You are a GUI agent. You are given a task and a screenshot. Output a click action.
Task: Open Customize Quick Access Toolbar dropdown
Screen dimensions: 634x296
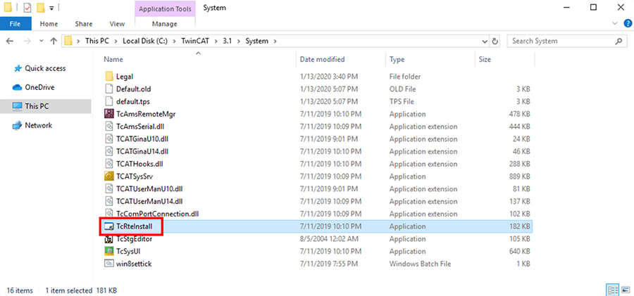[51, 8]
